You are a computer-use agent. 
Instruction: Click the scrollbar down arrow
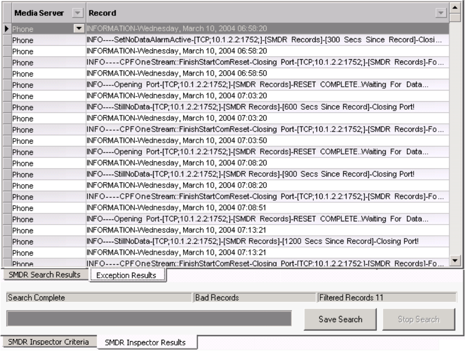[x=455, y=261]
